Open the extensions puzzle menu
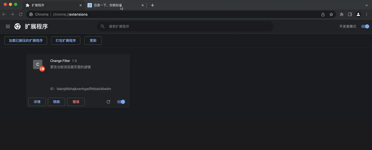The height and width of the screenshot is (150, 372). [x=342, y=15]
